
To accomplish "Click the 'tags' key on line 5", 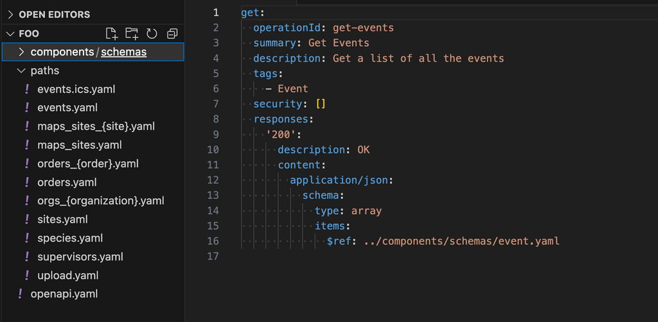I will click(265, 73).
